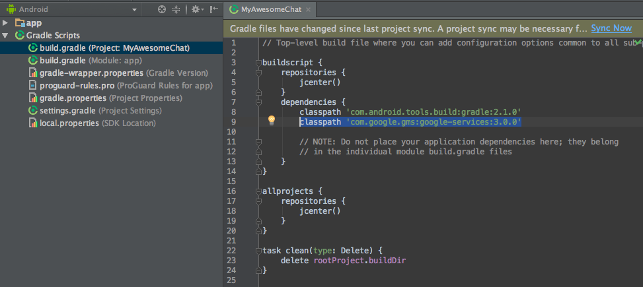
Task: Fold the repositories block on line 4
Action: tap(258, 73)
